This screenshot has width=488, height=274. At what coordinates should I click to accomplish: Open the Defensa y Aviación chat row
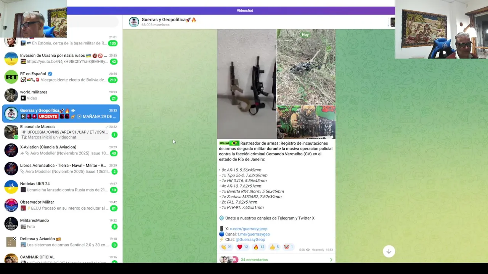click(61, 242)
